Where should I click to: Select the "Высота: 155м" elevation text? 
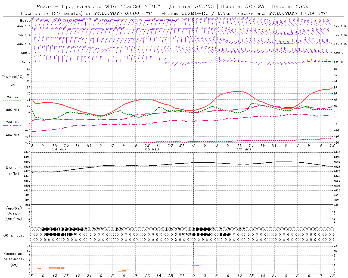290,7
